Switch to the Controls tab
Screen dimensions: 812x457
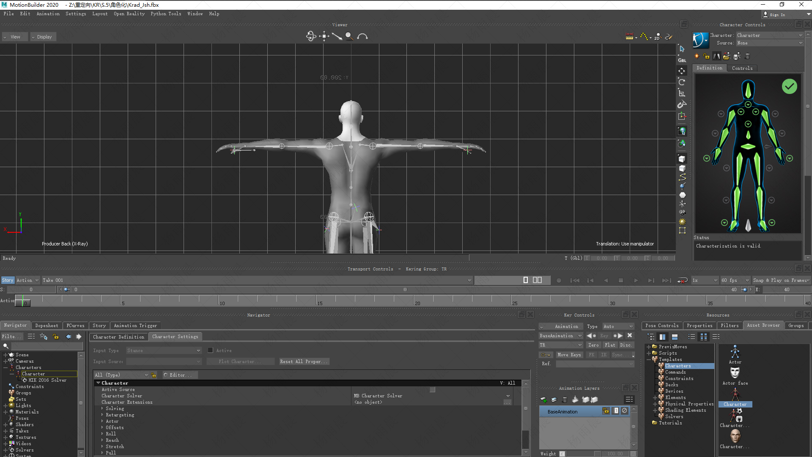(x=742, y=68)
